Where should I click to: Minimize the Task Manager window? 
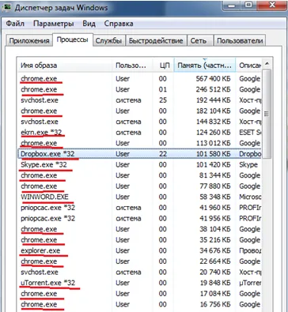(231, 6)
